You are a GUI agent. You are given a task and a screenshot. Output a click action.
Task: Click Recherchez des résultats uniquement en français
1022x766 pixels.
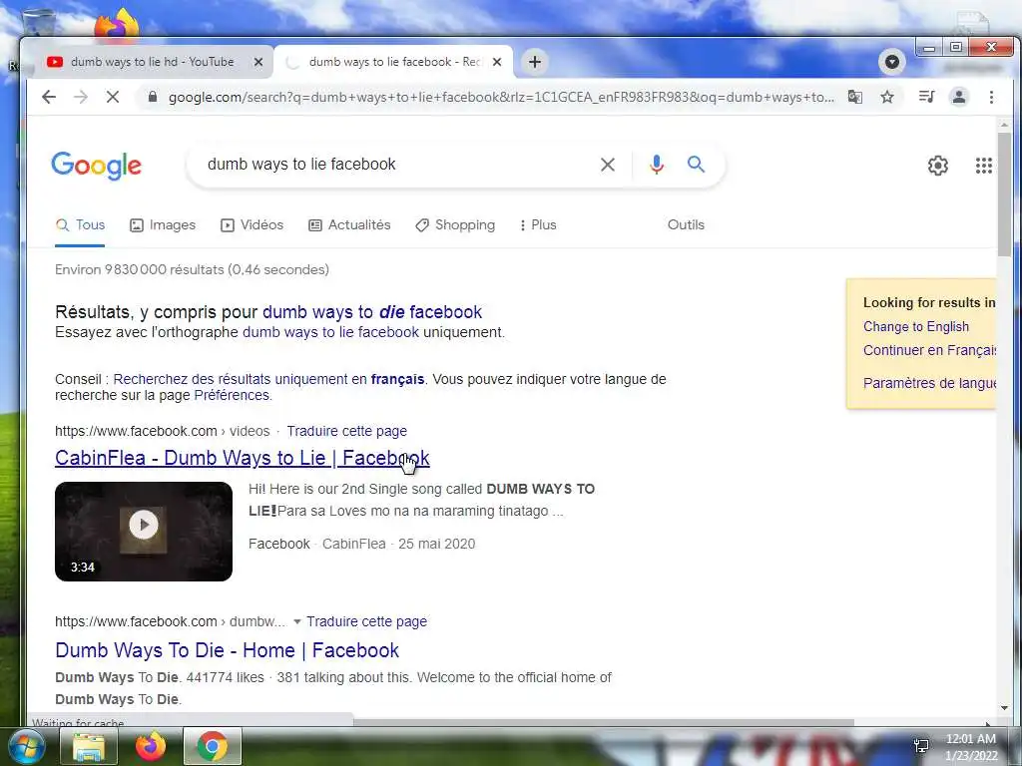coord(268,379)
